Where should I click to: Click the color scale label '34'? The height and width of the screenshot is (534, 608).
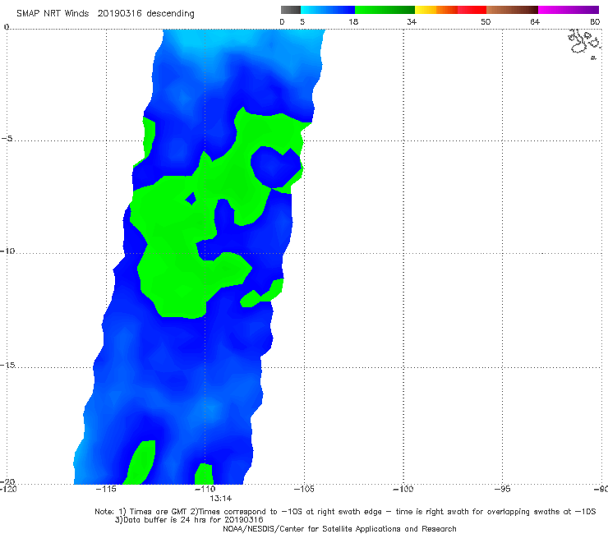(412, 21)
